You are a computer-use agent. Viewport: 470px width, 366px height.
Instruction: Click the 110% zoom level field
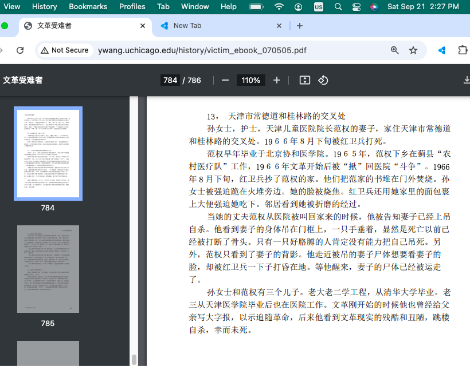(250, 80)
